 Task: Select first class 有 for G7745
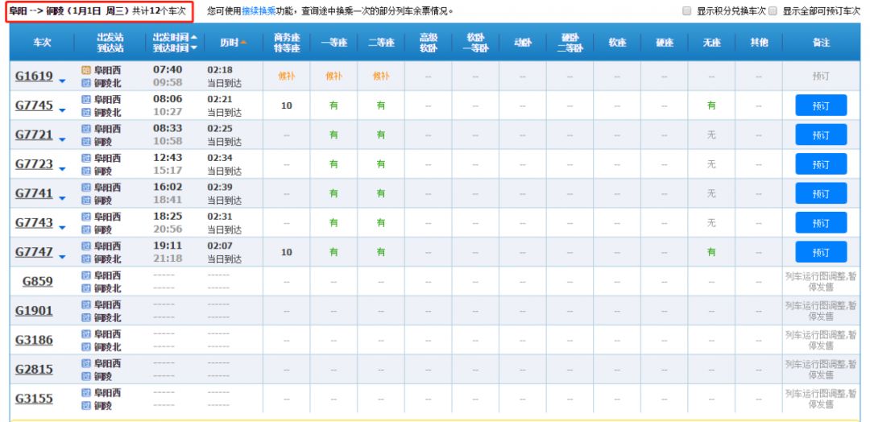333,105
